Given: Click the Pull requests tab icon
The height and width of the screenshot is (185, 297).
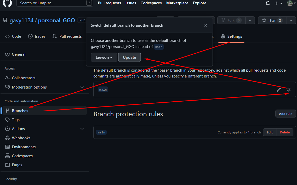Looking at the screenshot, I should point(55,36).
